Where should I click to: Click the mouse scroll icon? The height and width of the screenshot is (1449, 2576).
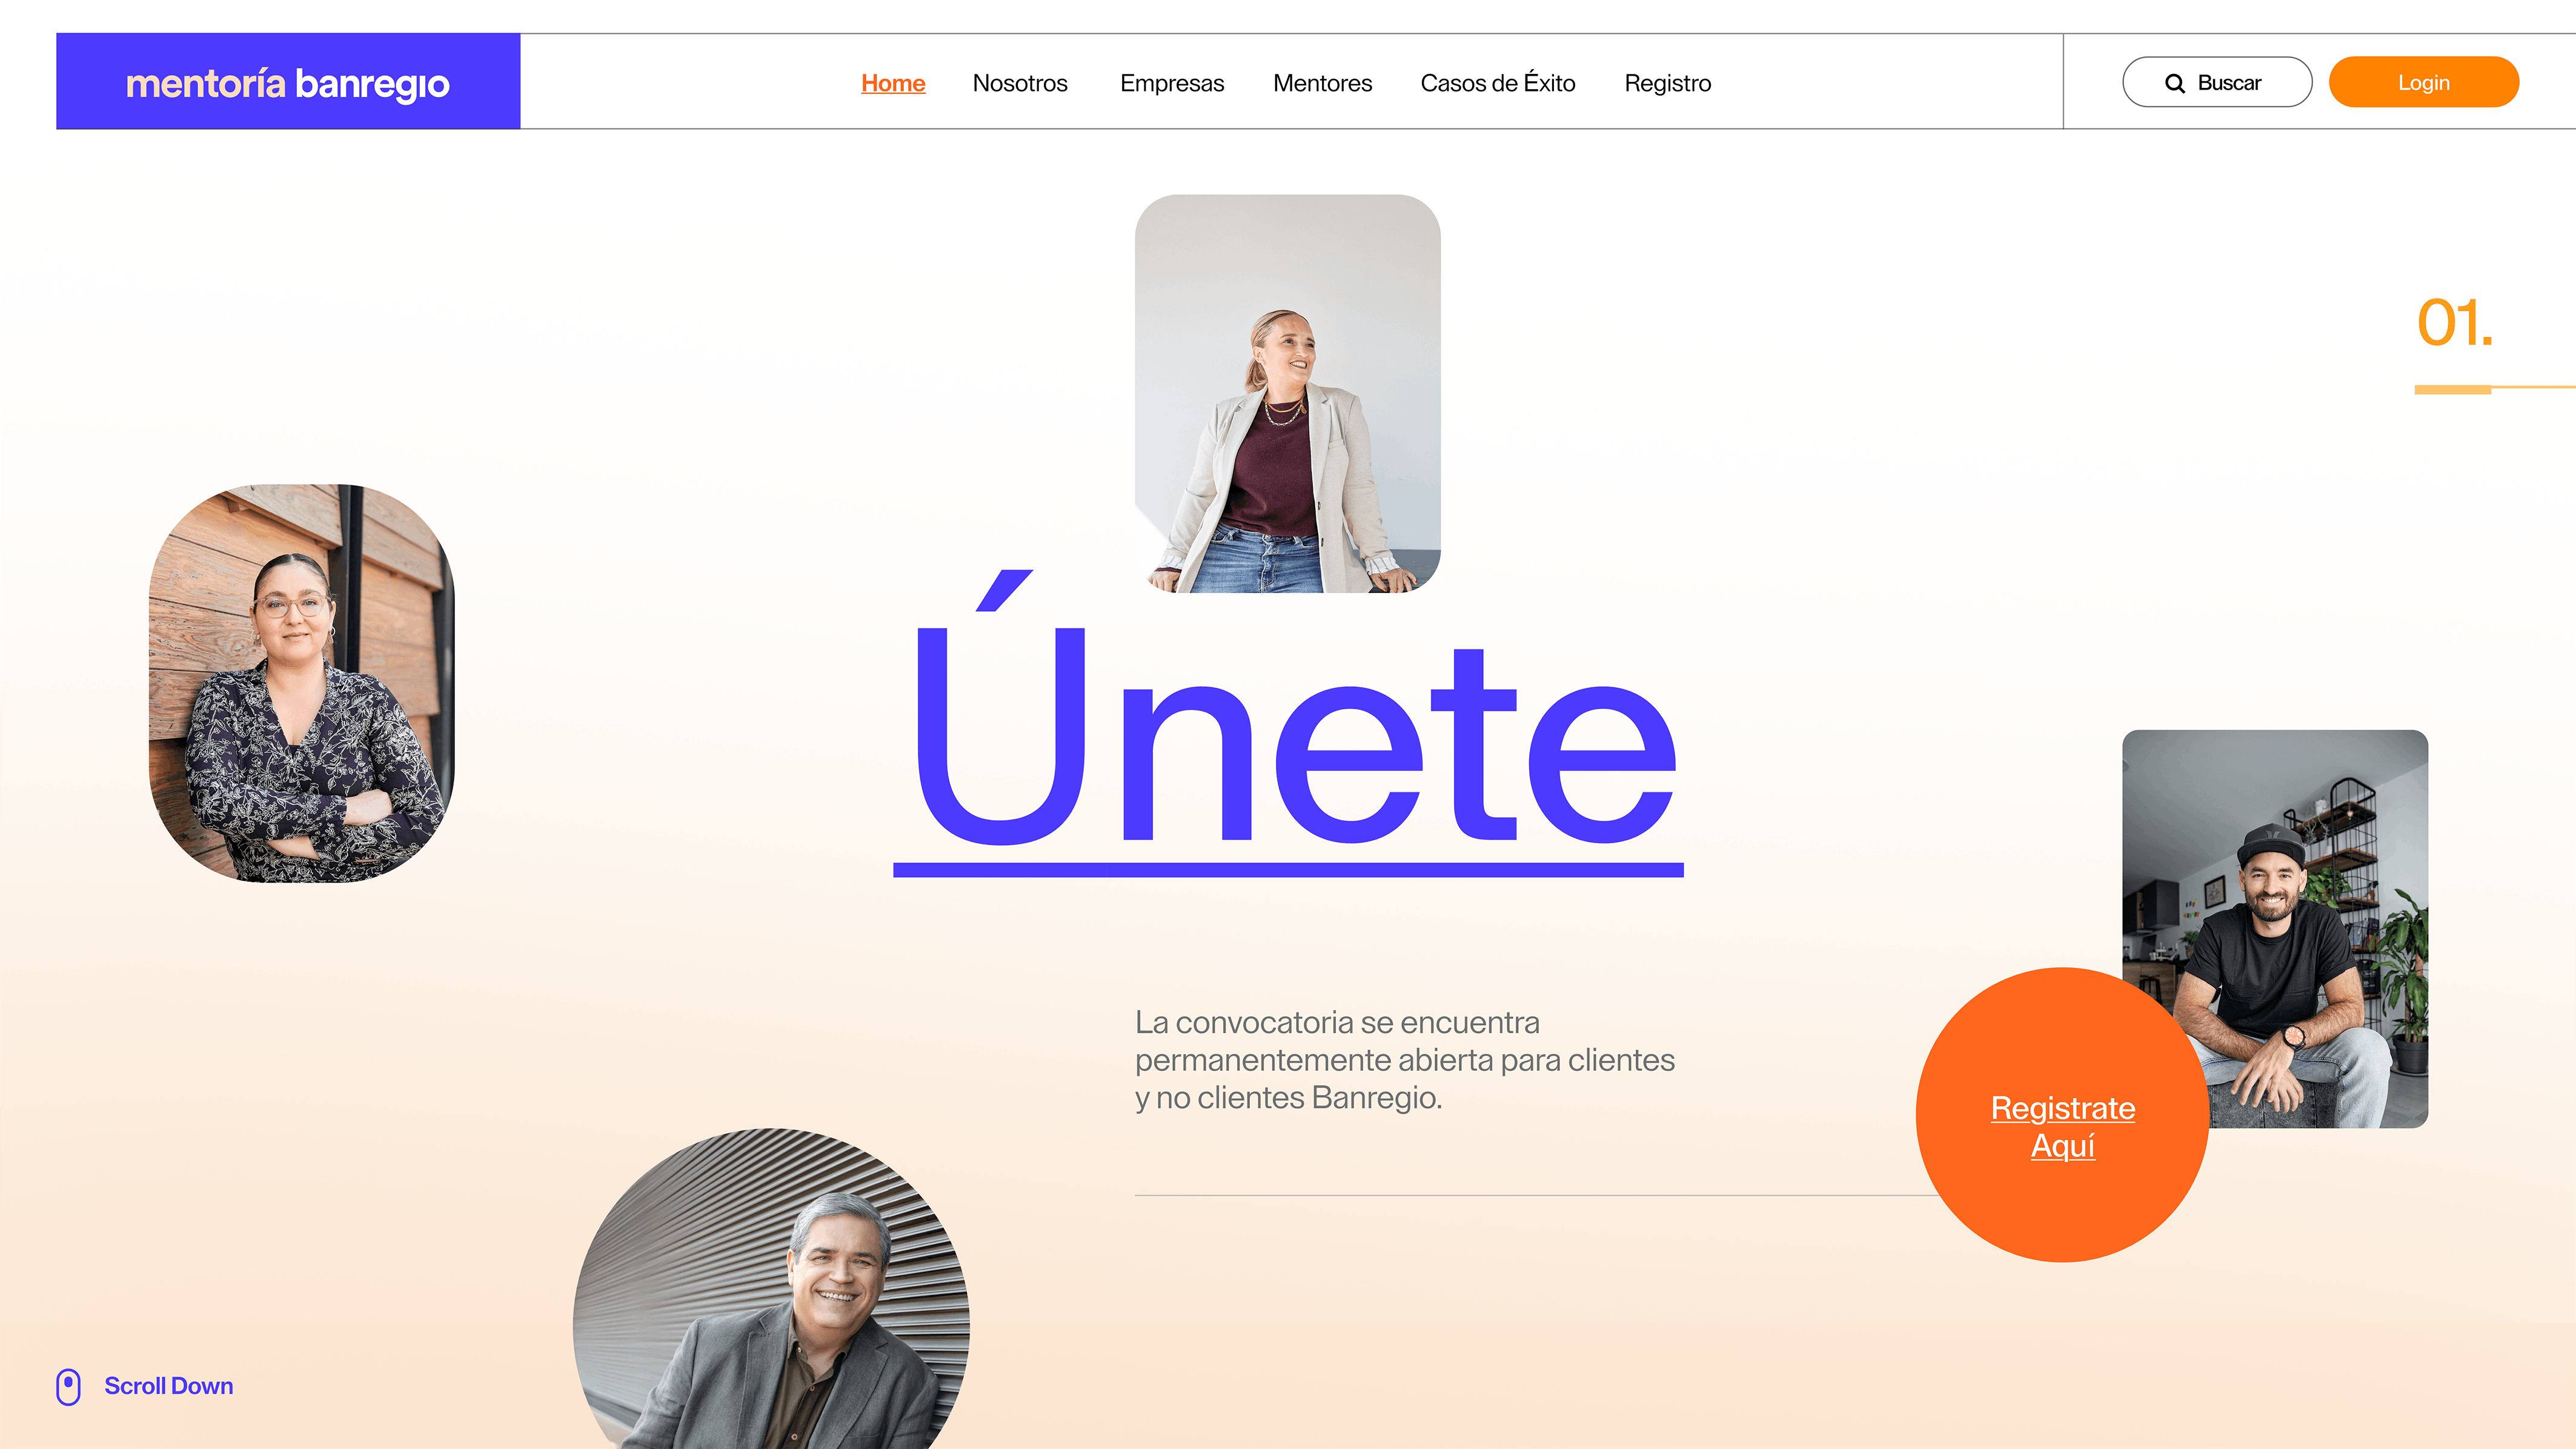(68, 1386)
